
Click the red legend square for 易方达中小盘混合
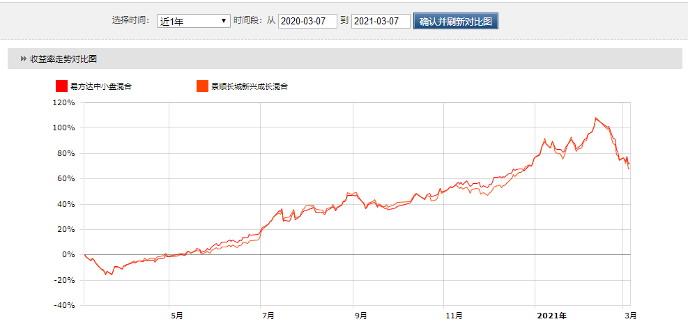(61, 86)
